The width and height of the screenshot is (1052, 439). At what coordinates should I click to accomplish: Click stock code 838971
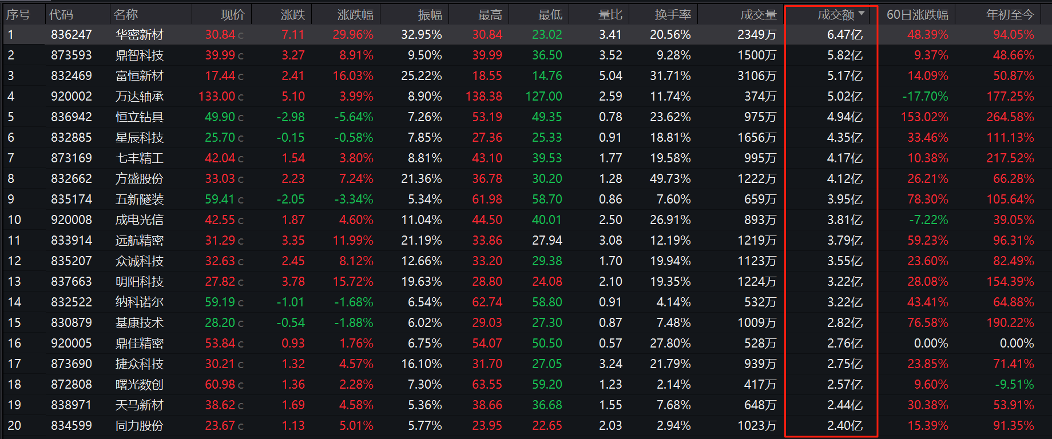coord(72,405)
